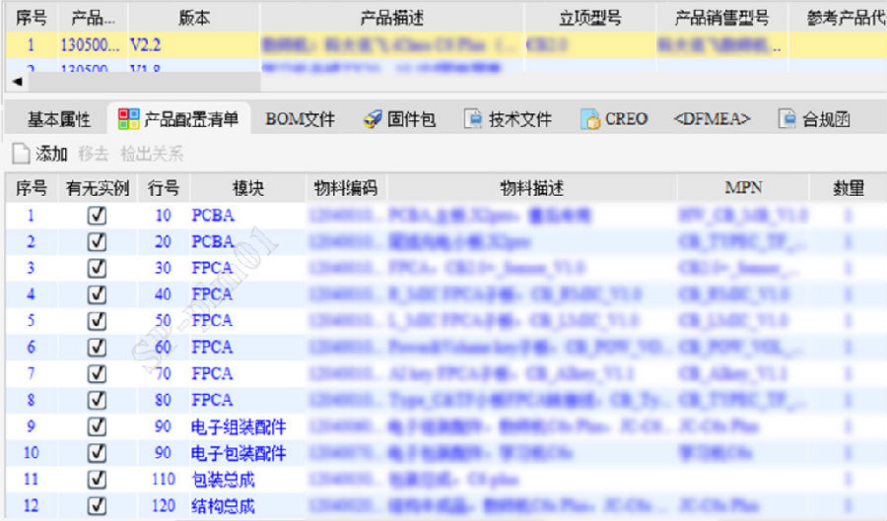Click the horizontal scrollbar's left arrow
This screenshot has width=887, height=521.
(x=17, y=82)
